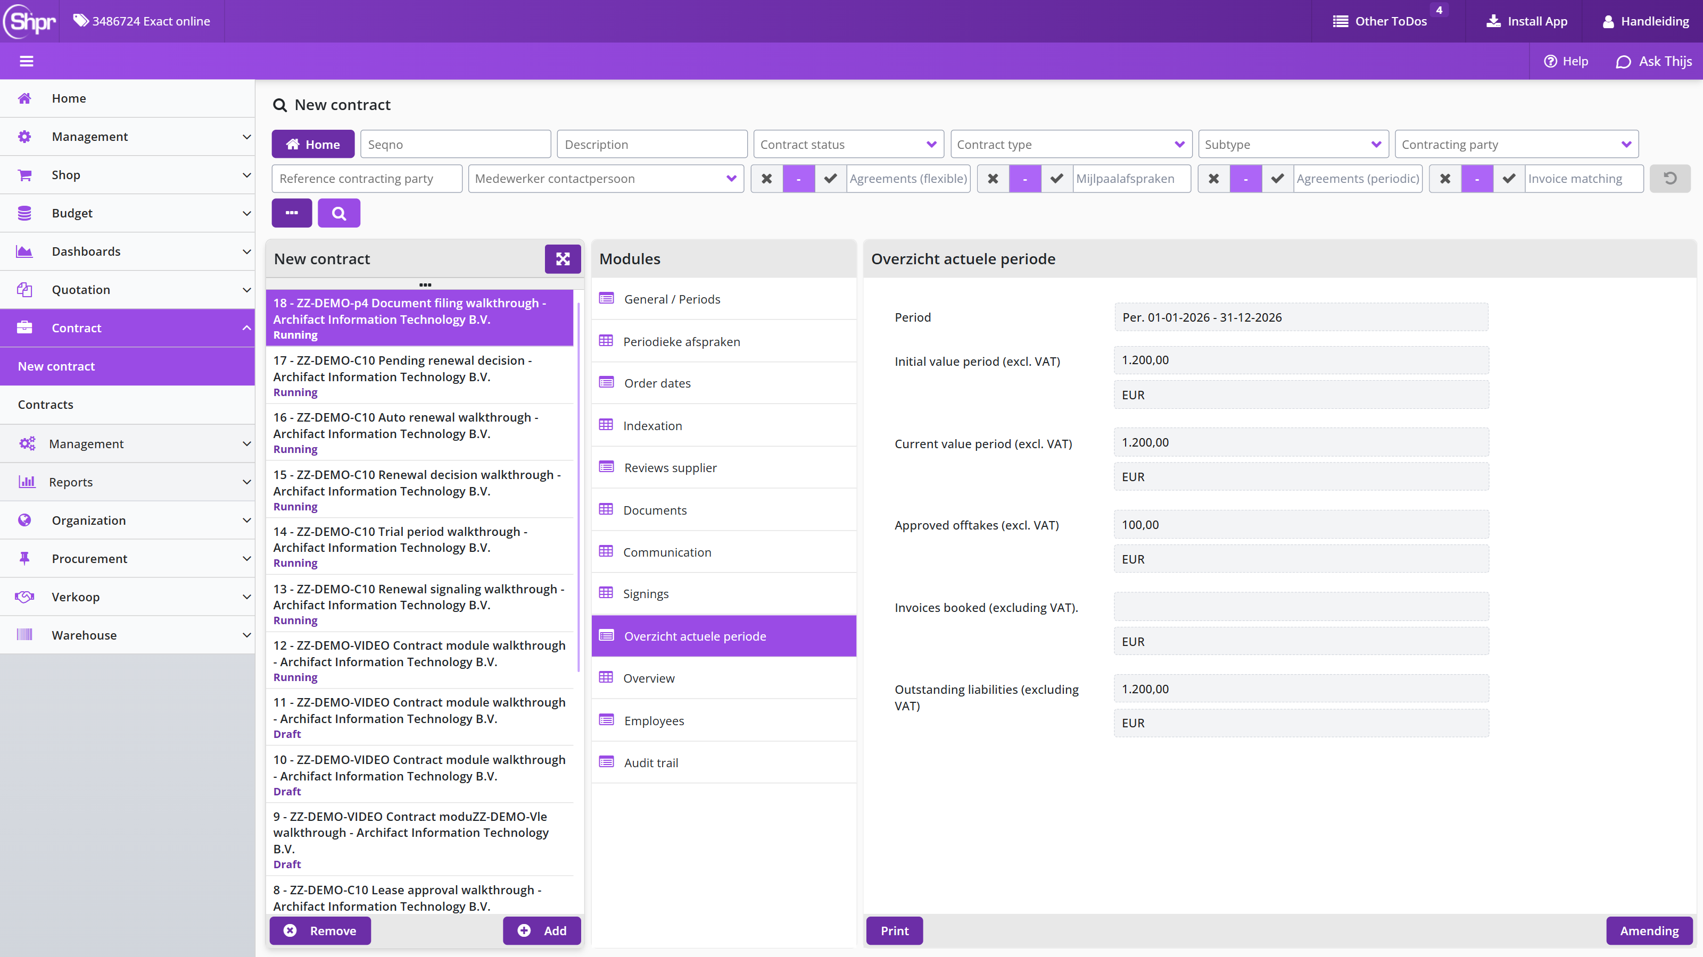This screenshot has width=1703, height=957.
Task: Click the Install App download icon
Action: click(1493, 21)
